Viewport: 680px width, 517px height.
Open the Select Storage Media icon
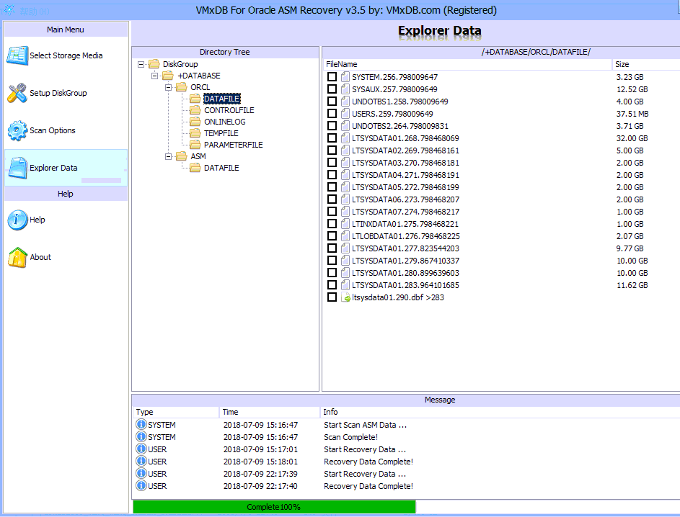[x=17, y=55]
